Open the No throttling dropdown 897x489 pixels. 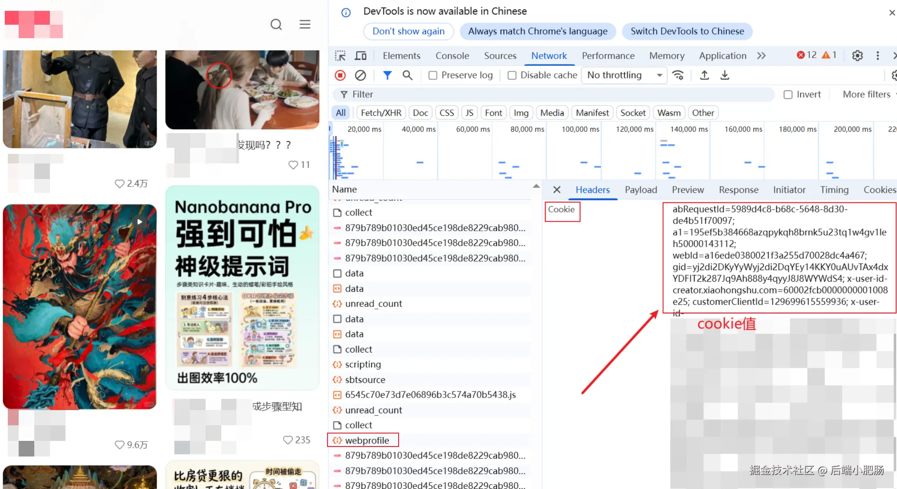click(x=624, y=75)
